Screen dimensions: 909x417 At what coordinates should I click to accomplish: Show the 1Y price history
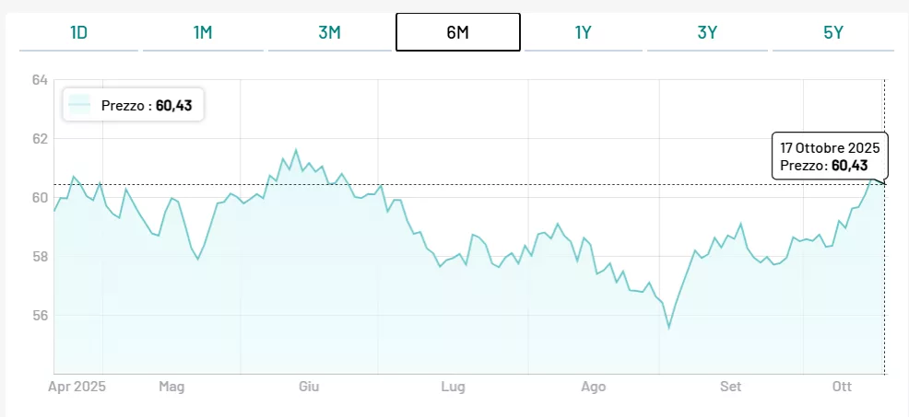click(583, 32)
